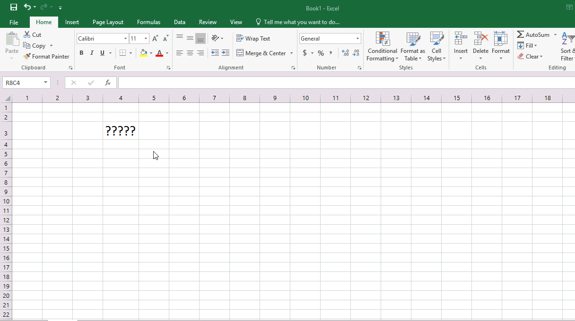Select the cell containing ?????

point(121,131)
